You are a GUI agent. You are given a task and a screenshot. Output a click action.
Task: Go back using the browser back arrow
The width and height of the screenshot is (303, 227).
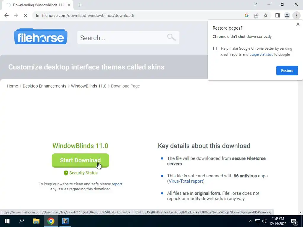coord(7,15)
